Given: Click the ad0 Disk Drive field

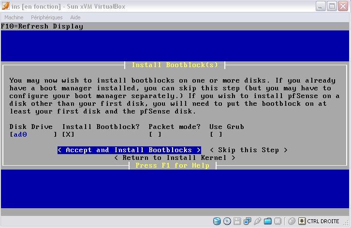Looking at the screenshot, I should click(x=33, y=134).
